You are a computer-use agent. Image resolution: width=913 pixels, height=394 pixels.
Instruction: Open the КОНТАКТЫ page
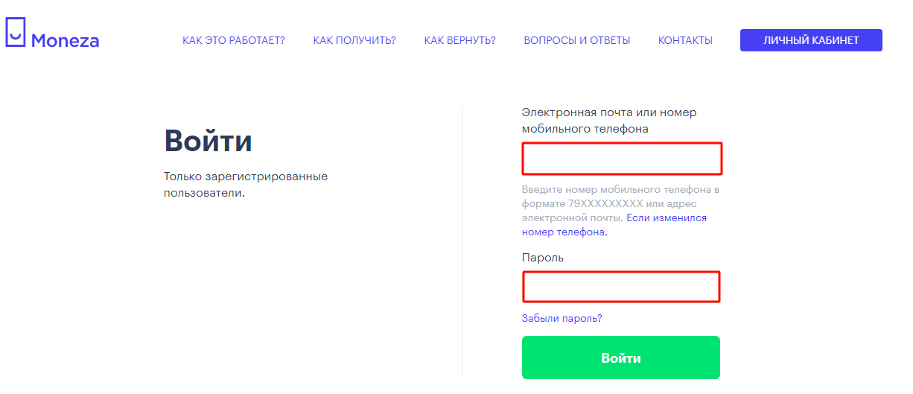(x=685, y=40)
